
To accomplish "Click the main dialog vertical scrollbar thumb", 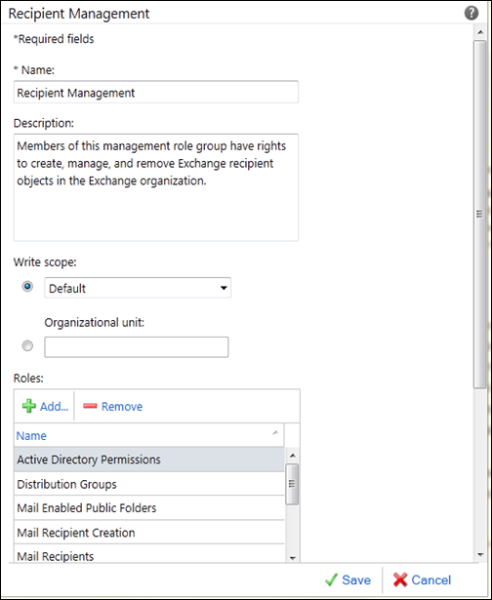I will click(479, 215).
